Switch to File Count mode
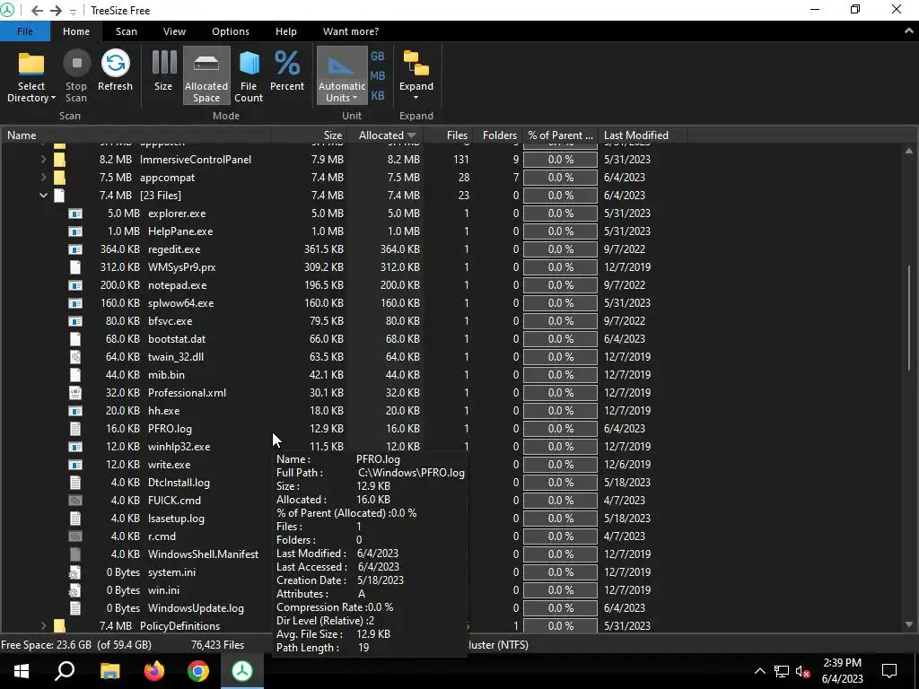Viewport: 919px width, 689px height. coord(249,76)
